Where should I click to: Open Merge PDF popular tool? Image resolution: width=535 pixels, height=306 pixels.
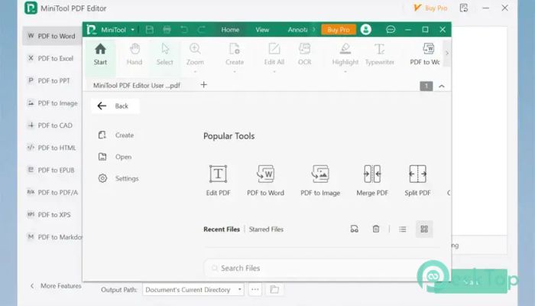coord(372,181)
